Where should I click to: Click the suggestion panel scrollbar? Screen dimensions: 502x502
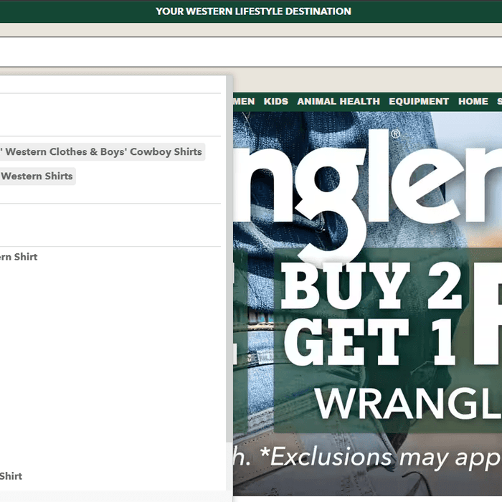pos(229,287)
